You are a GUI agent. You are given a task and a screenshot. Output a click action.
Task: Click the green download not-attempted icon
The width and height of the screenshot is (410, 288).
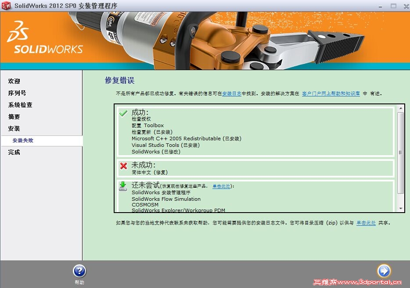[123, 186]
